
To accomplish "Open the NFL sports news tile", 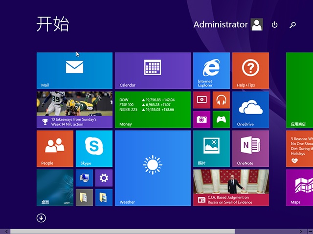I will pyautogui.click(x=74, y=109).
